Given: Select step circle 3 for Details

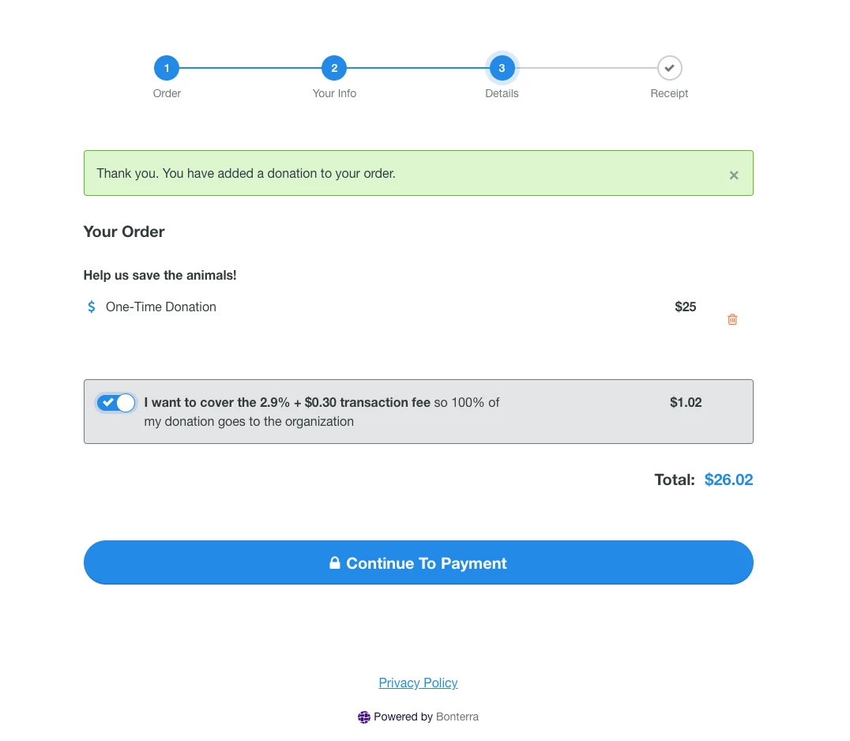Looking at the screenshot, I should pos(502,68).
